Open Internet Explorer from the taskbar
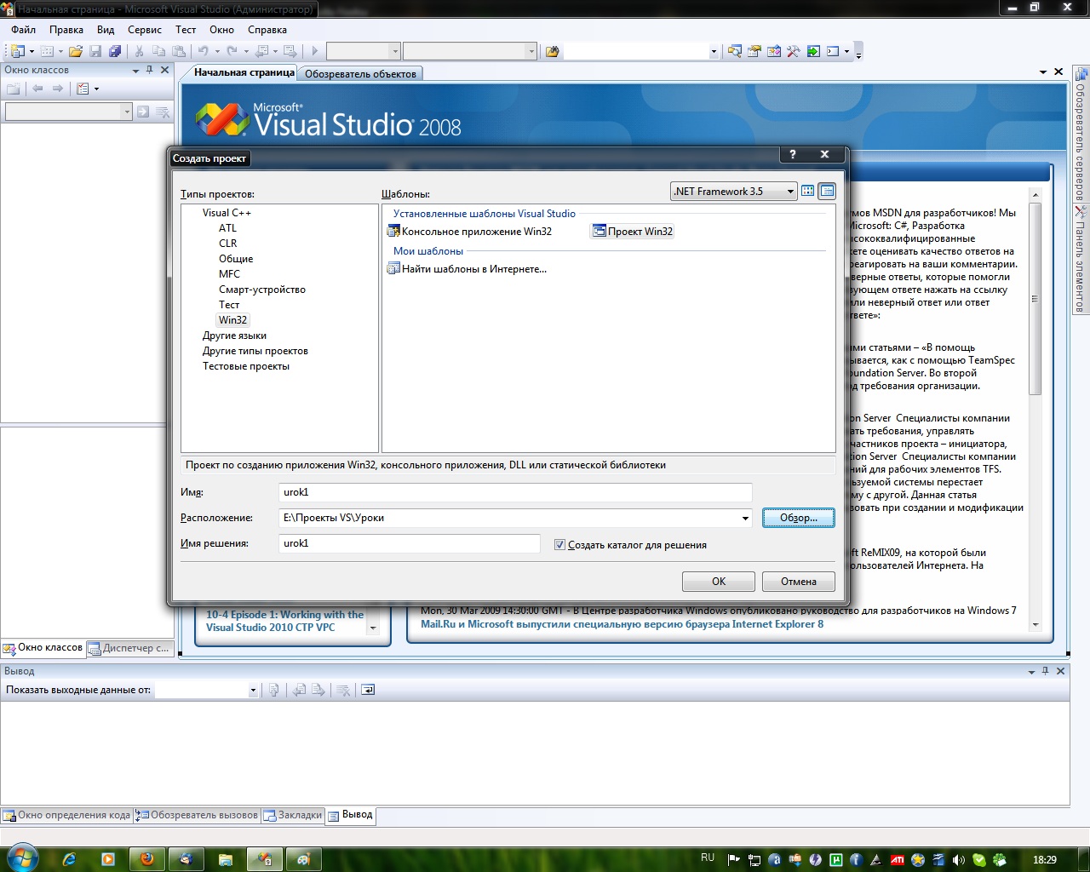Image resolution: width=1090 pixels, height=872 pixels. click(x=70, y=859)
